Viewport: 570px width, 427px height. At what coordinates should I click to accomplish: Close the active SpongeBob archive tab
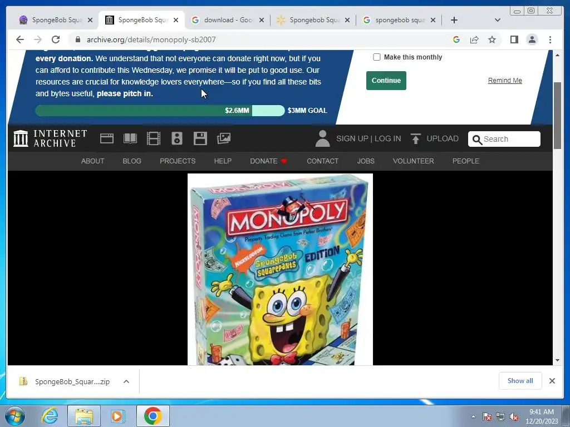click(176, 20)
